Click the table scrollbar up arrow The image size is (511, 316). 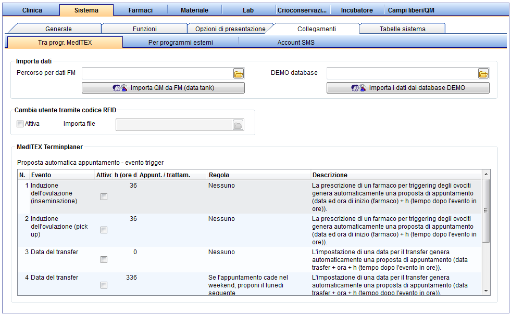[486, 174]
